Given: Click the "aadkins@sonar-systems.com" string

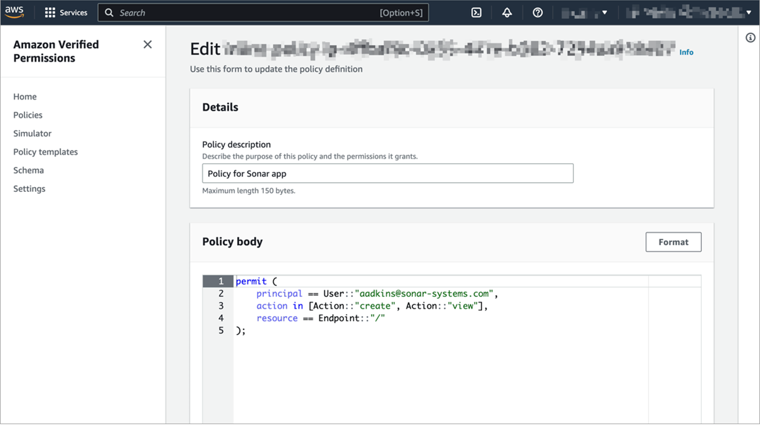Looking at the screenshot, I should (424, 294).
